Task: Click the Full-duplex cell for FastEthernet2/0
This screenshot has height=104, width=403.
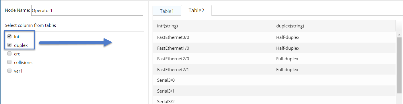Action: coord(287,59)
